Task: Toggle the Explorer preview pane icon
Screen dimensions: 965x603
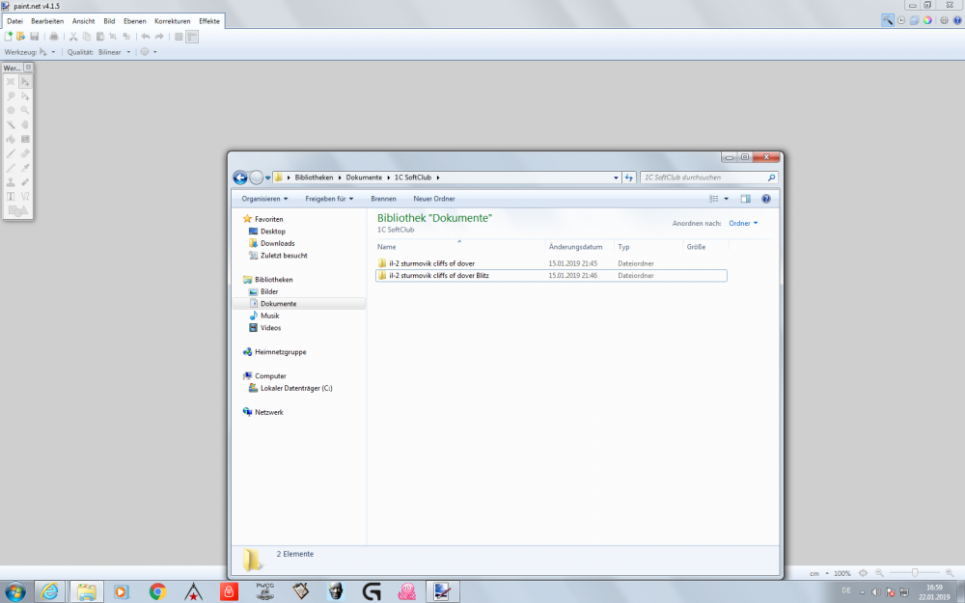Action: click(x=745, y=199)
